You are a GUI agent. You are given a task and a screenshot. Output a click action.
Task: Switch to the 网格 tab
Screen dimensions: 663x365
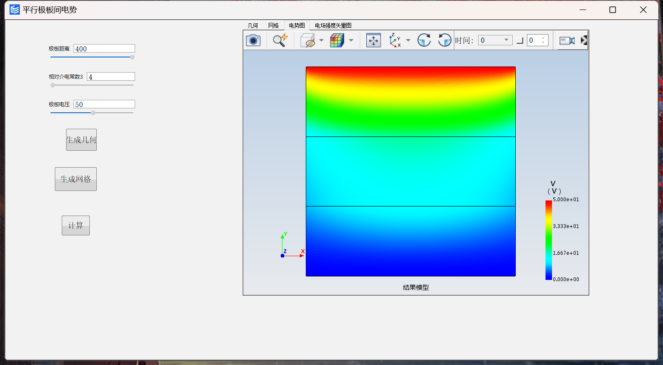(274, 25)
